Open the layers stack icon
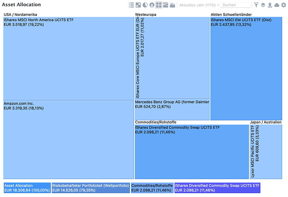Image resolution: width=288 pixels, height=197 pixels. point(263,5)
